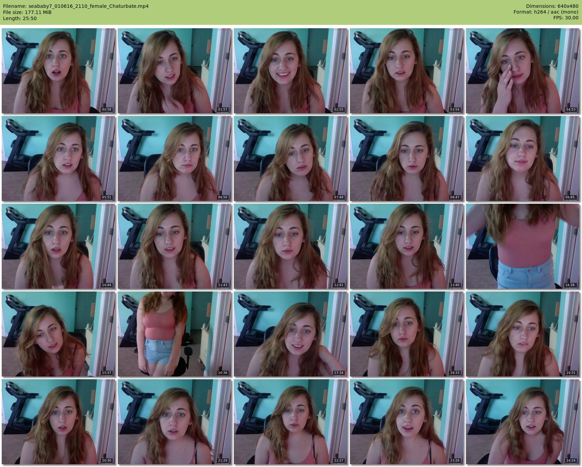The height and width of the screenshot is (467, 582).
Task: Choose the thumbnail at 20:30
Action: (59, 422)
